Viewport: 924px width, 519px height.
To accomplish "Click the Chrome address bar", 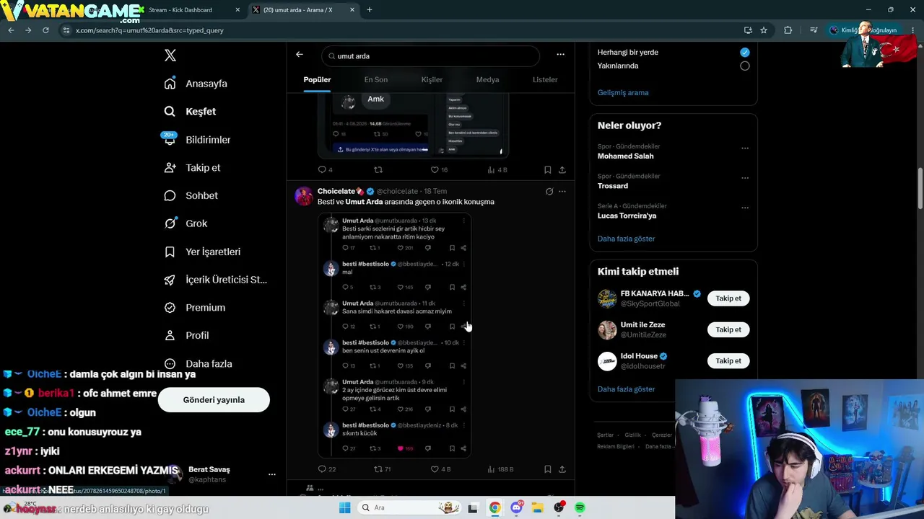I will (404, 30).
